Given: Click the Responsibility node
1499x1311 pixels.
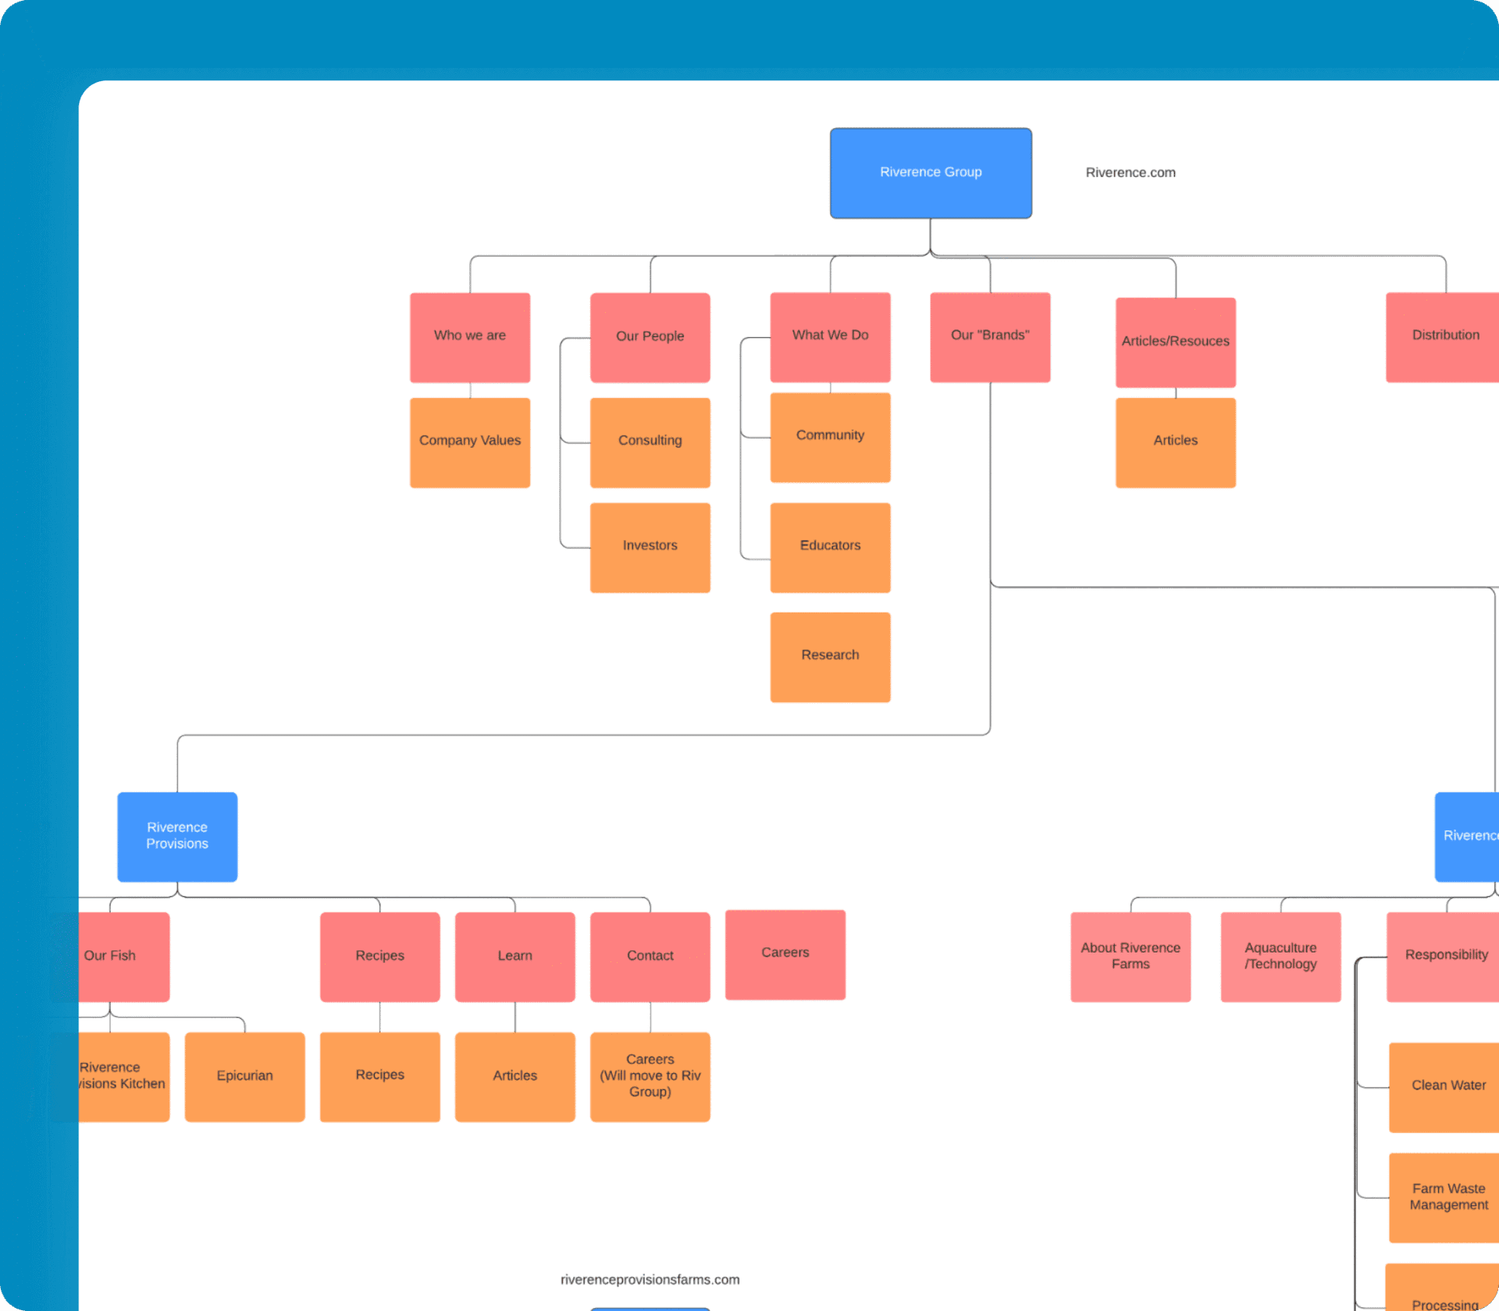Looking at the screenshot, I should click(x=1443, y=957).
